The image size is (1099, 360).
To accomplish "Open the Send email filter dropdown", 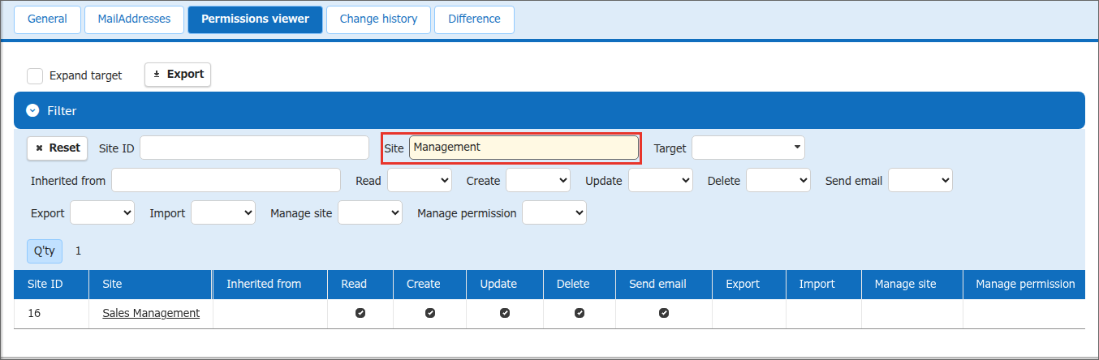I will 920,181.
